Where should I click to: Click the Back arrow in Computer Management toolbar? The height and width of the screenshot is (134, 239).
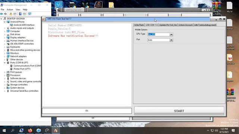coord(1,14)
